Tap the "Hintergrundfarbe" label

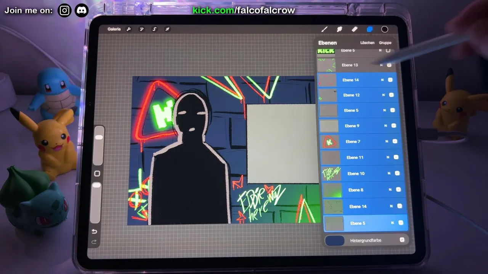366,240
